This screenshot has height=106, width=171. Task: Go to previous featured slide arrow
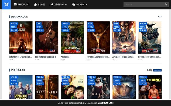coord(159,17)
